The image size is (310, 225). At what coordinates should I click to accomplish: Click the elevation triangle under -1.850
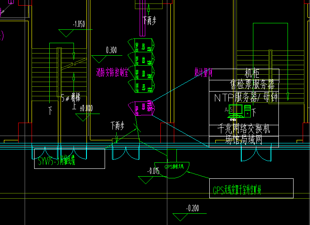(x=66, y=33)
